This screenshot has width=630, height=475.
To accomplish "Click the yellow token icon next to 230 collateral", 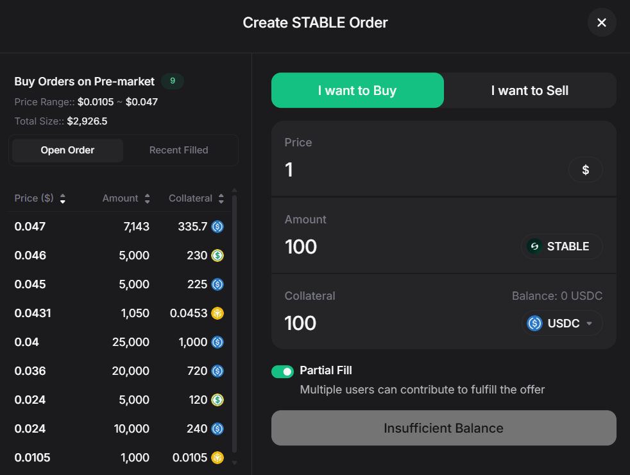I will (217, 255).
